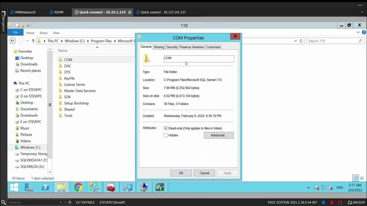Click Cancel in COM Properties
367x206 pixels.
[204, 173]
